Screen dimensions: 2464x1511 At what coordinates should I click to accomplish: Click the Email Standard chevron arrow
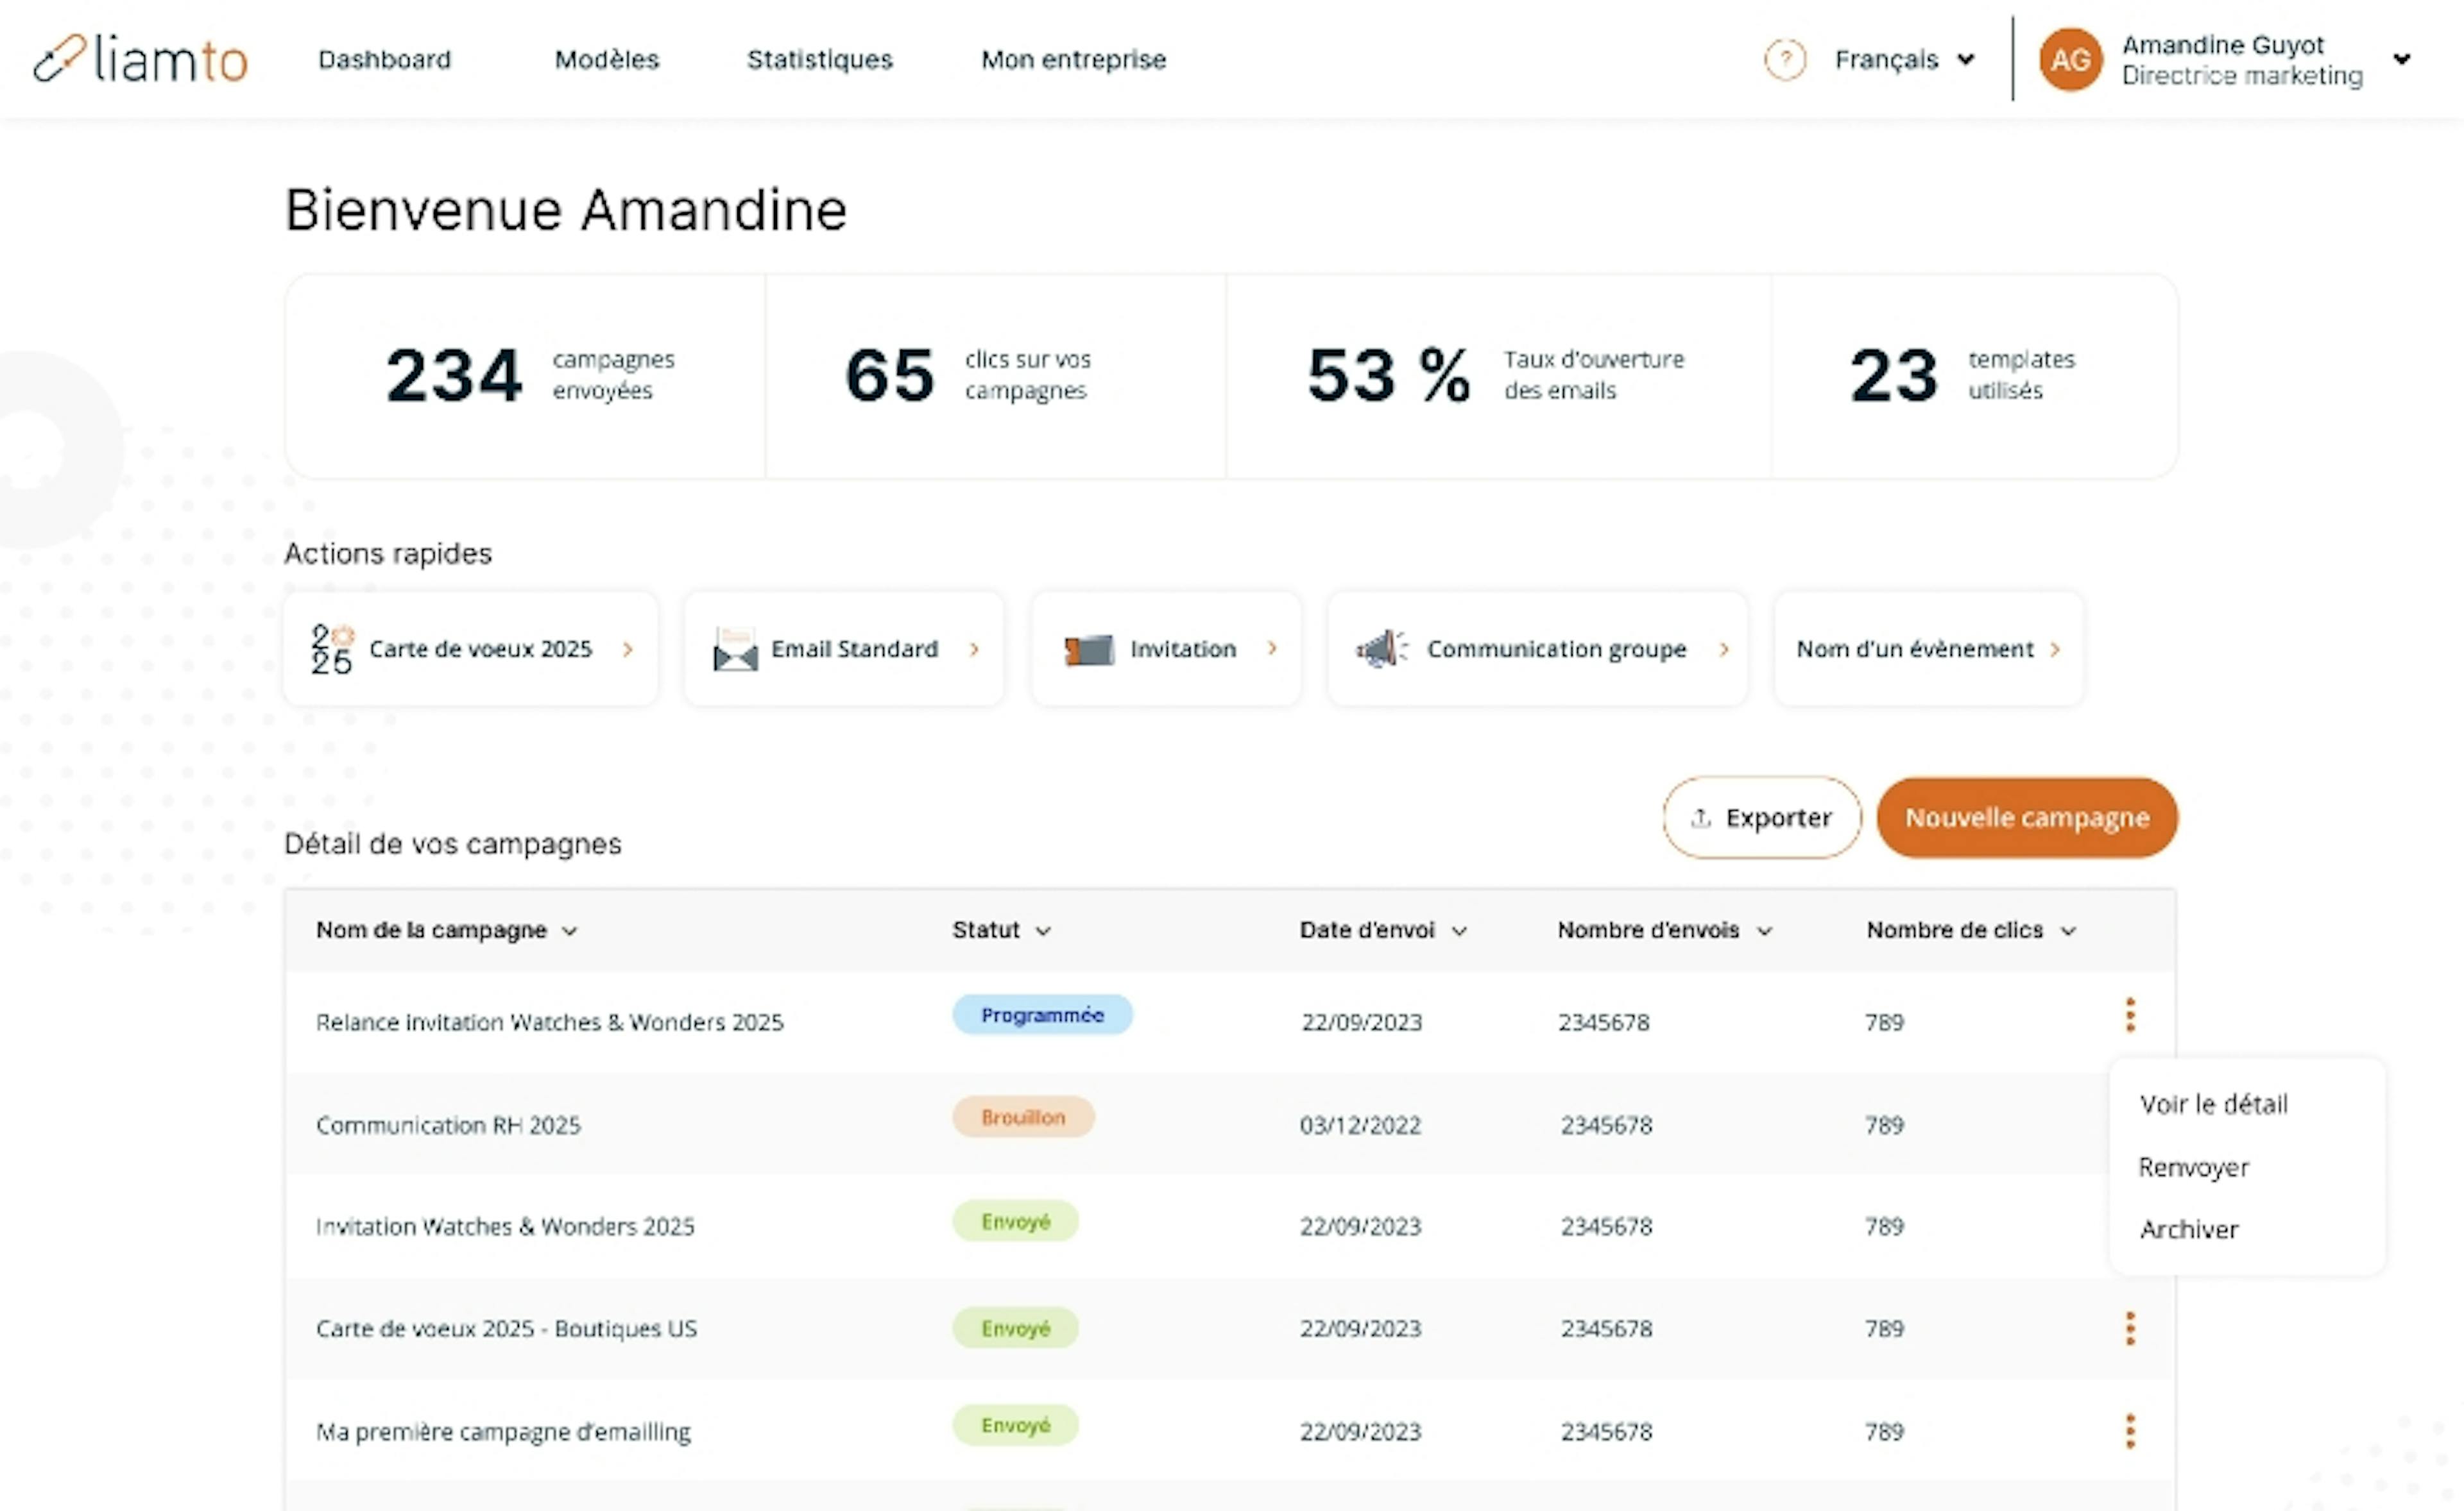[x=975, y=650]
